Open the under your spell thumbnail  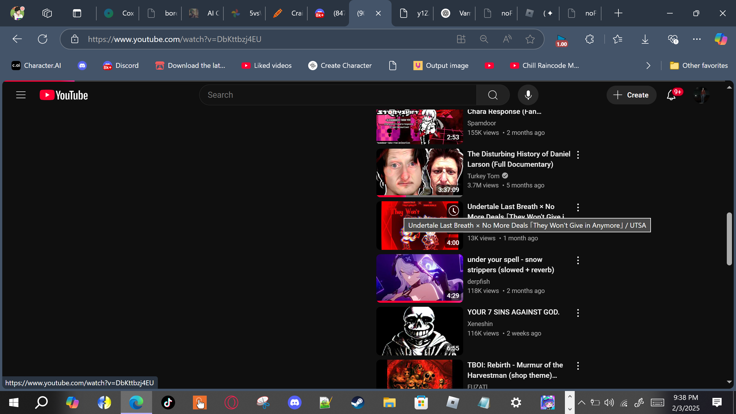coord(420,278)
